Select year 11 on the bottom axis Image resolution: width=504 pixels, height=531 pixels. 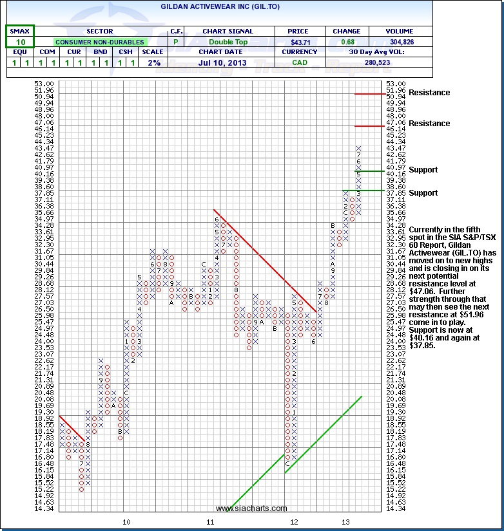coord(210,521)
